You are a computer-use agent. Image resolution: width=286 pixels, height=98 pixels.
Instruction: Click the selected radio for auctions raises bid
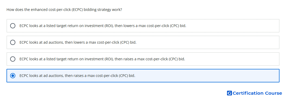[x=13, y=76]
